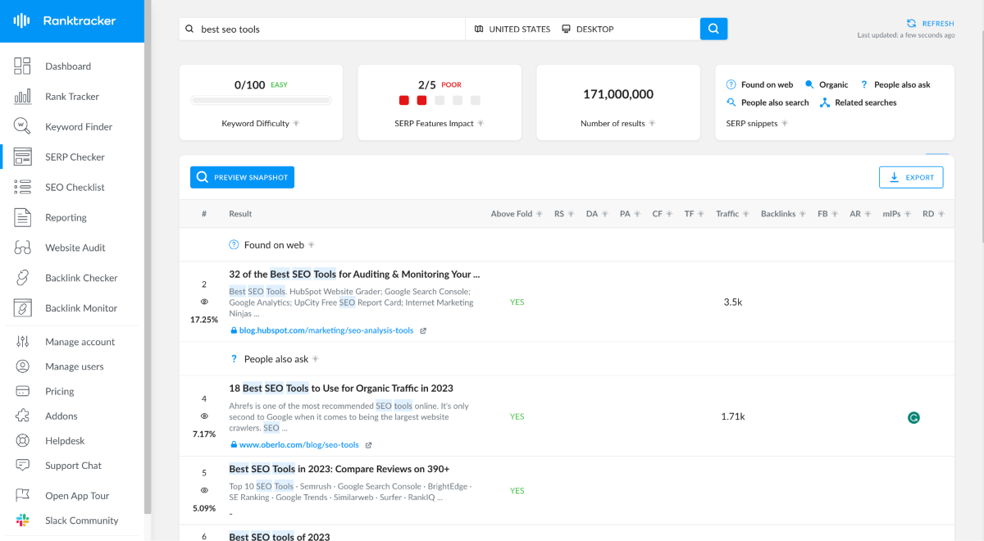Click the Found on web row info bulb

pyautogui.click(x=311, y=245)
